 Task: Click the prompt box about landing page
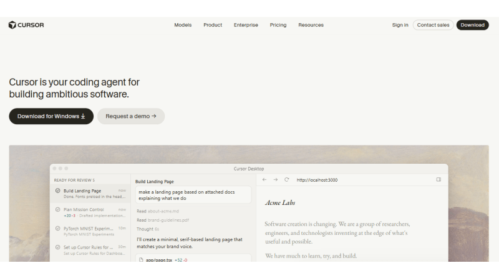click(193, 195)
